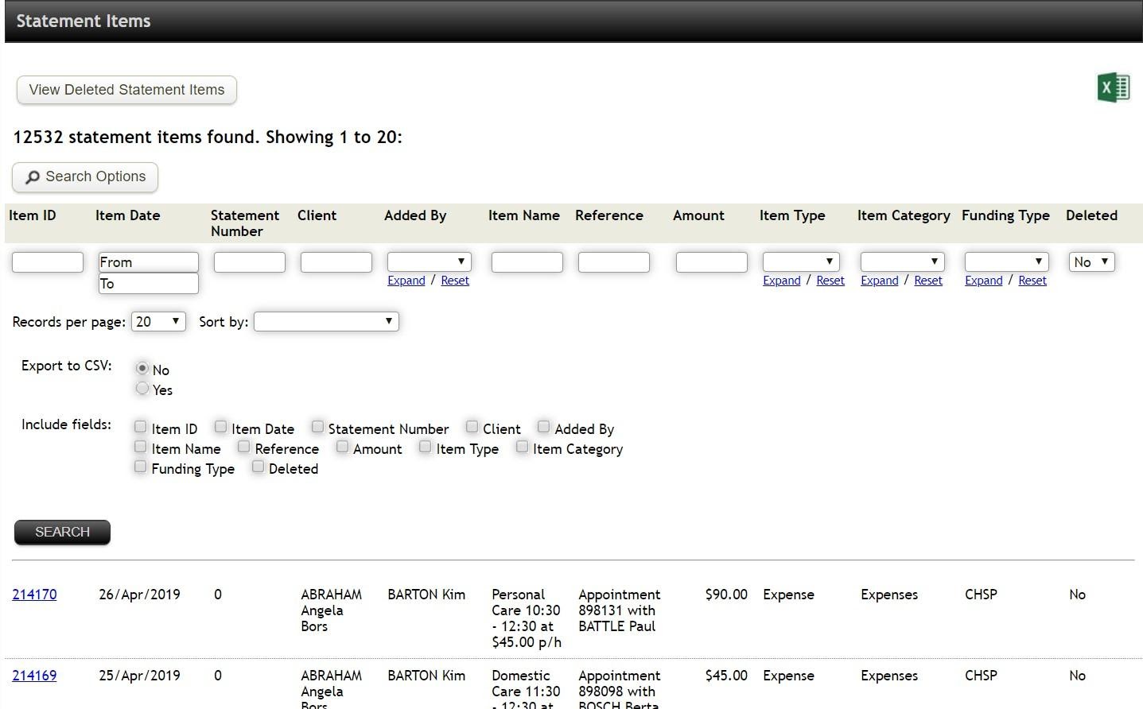Click View Deleted Statement Items
This screenshot has height=709, width=1143.
pos(126,90)
